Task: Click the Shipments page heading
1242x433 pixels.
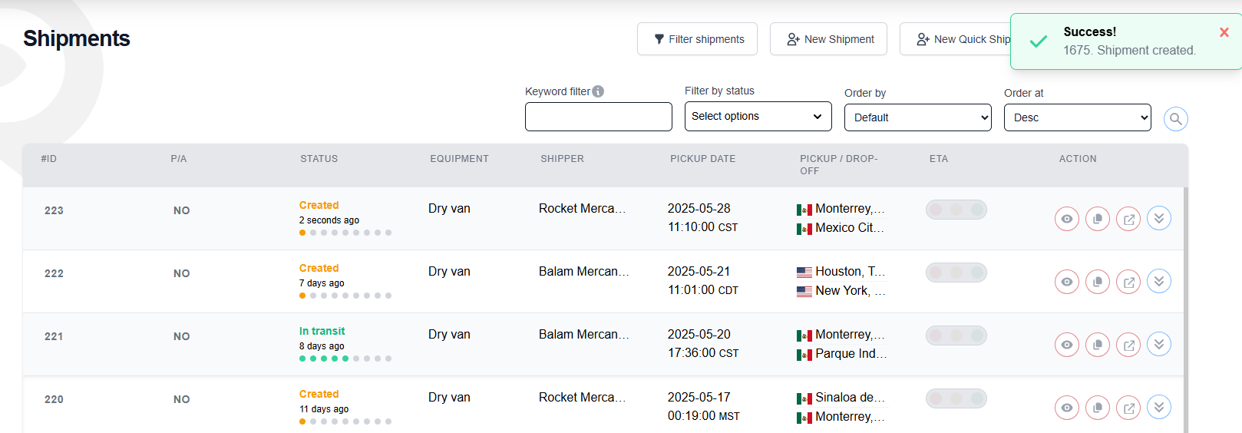Action: coord(77,38)
